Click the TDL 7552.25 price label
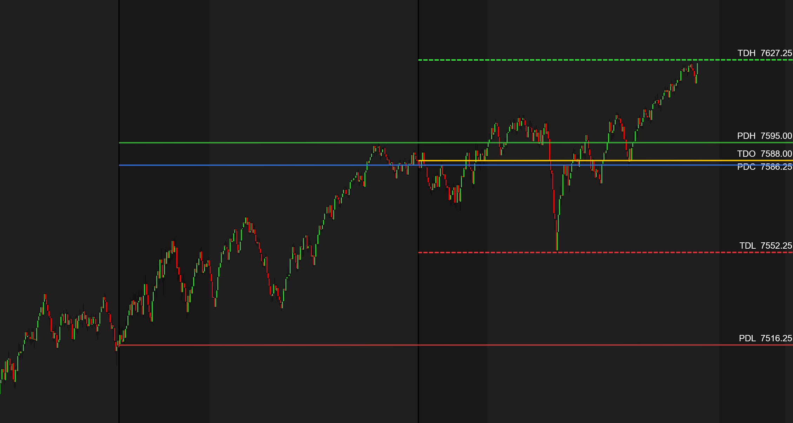The image size is (793, 423). [766, 246]
